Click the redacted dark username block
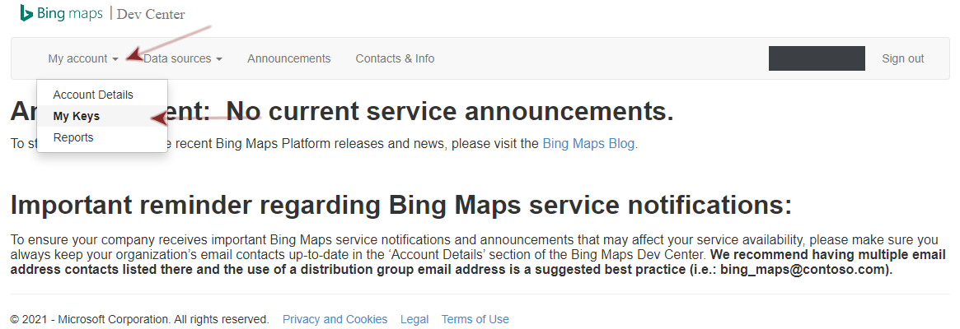960x329 pixels. tap(817, 58)
